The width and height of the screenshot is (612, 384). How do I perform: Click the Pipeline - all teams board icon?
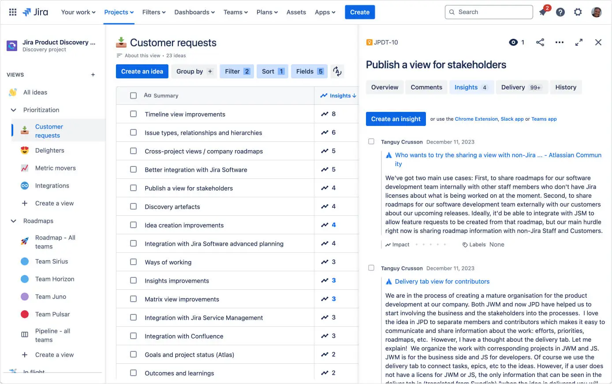pos(25,335)
